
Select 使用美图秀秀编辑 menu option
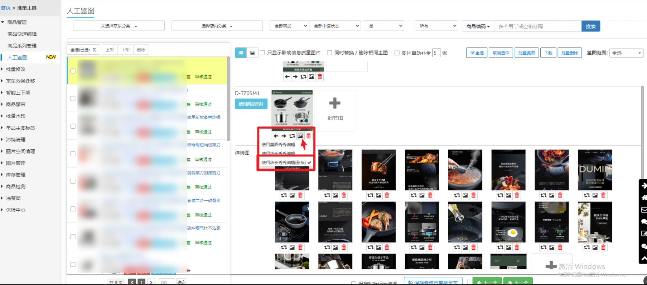[278, 145]
